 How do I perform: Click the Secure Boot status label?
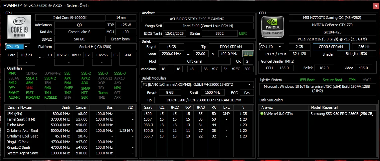click(332, 80)
